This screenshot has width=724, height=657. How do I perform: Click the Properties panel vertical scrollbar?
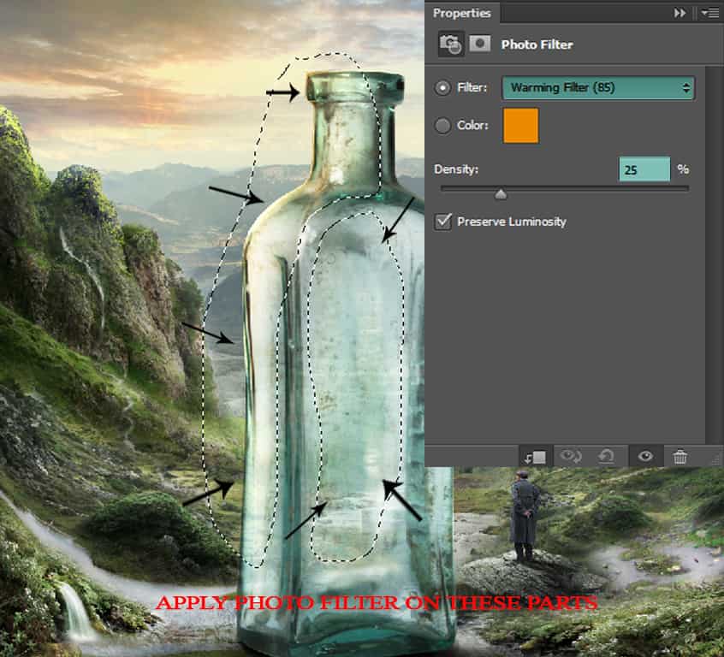click(x=714, y=254)
